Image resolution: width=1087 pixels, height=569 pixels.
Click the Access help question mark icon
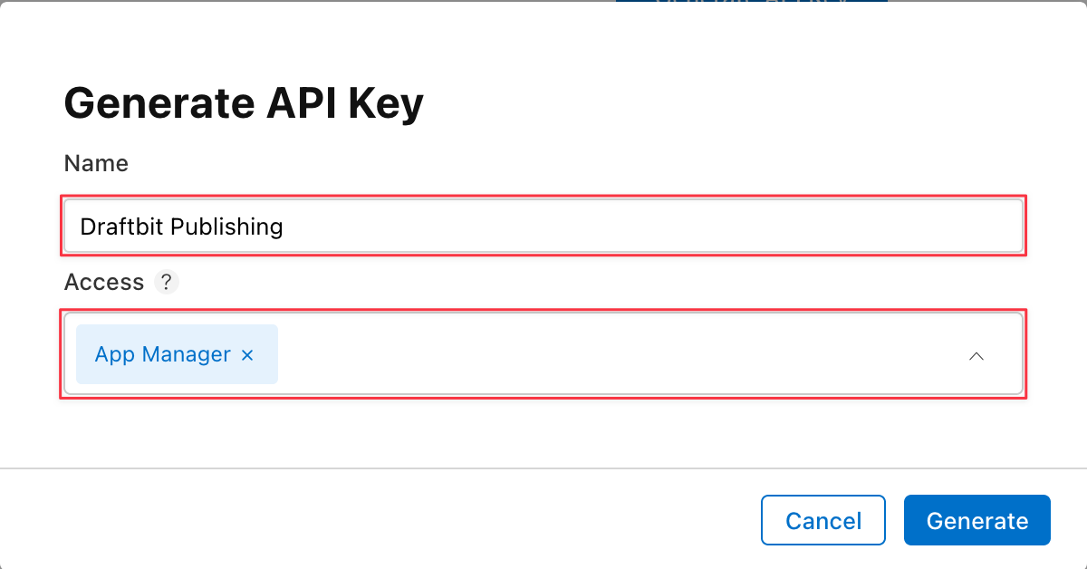click(166, 282)
